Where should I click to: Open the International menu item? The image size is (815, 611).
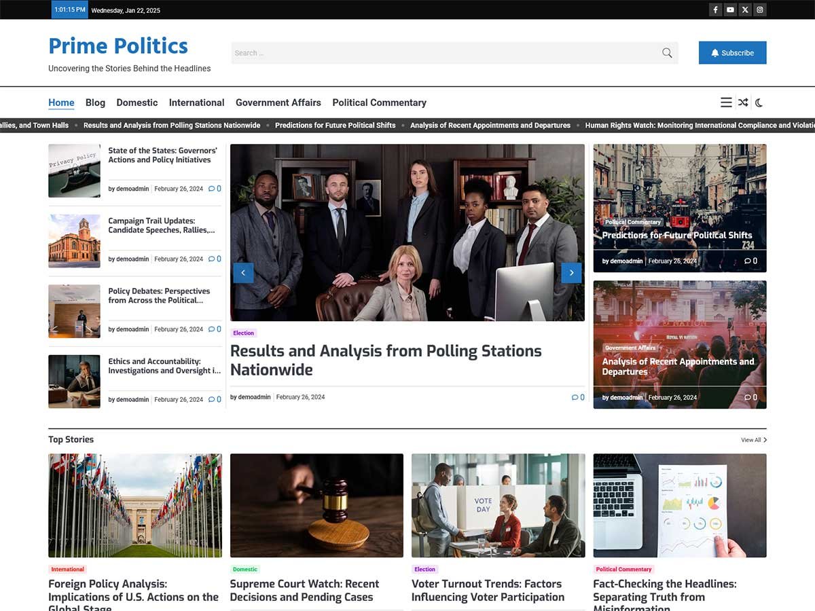pyautogui.click(x=196, y=103)
